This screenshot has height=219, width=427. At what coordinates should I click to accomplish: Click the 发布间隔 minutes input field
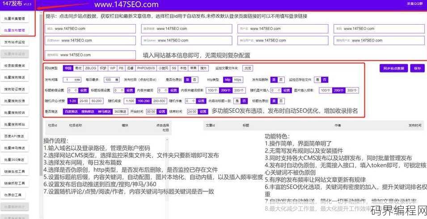[x=72, y=80]
